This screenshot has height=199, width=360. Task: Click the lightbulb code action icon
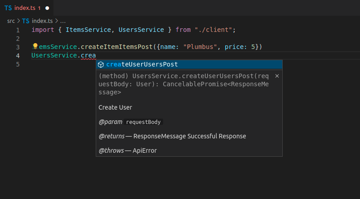pyautogui.click(x=35, y=46)
